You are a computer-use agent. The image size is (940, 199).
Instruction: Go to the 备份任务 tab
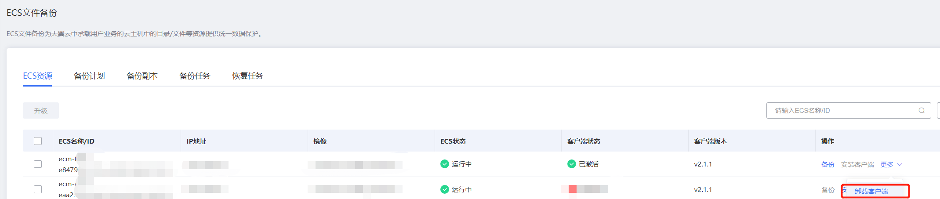(195, 76)
